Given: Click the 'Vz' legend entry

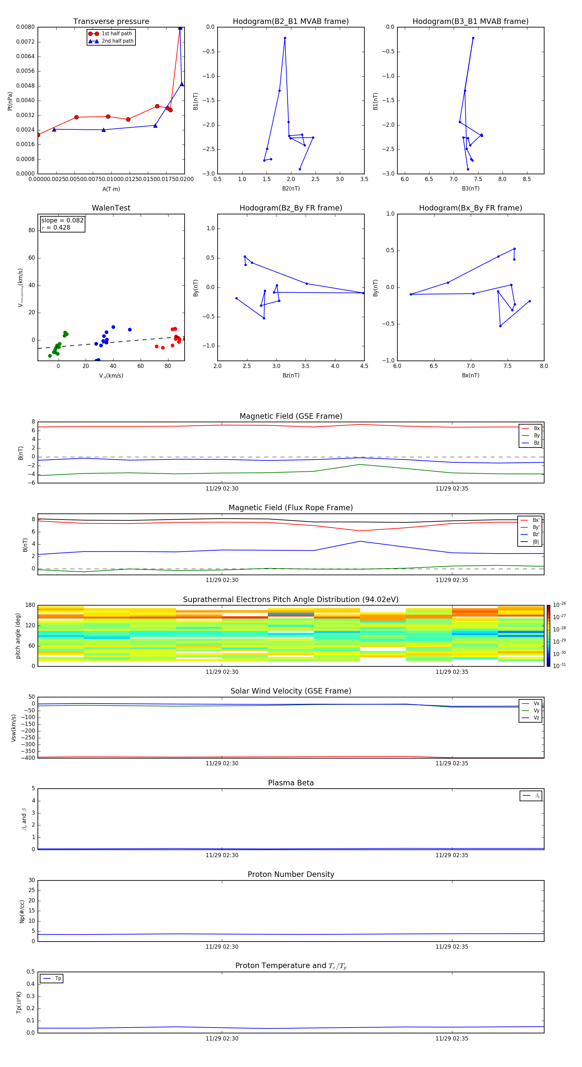Looking at the screenshot, I should [531, 718].
